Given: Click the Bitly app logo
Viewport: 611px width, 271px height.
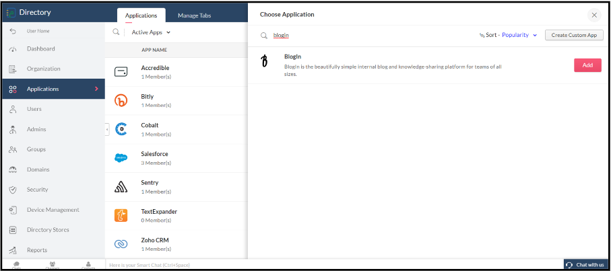Looking at the screenshot, I should pos(121,101).
